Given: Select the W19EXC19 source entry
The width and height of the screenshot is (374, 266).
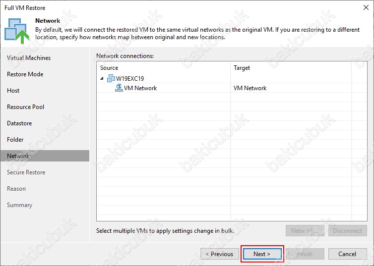Looking at the screenshot, I should click(130, 78).
